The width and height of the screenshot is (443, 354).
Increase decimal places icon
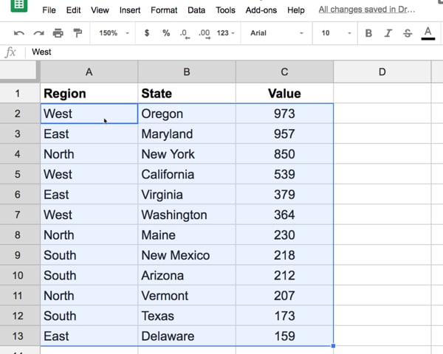click(205, 34)
